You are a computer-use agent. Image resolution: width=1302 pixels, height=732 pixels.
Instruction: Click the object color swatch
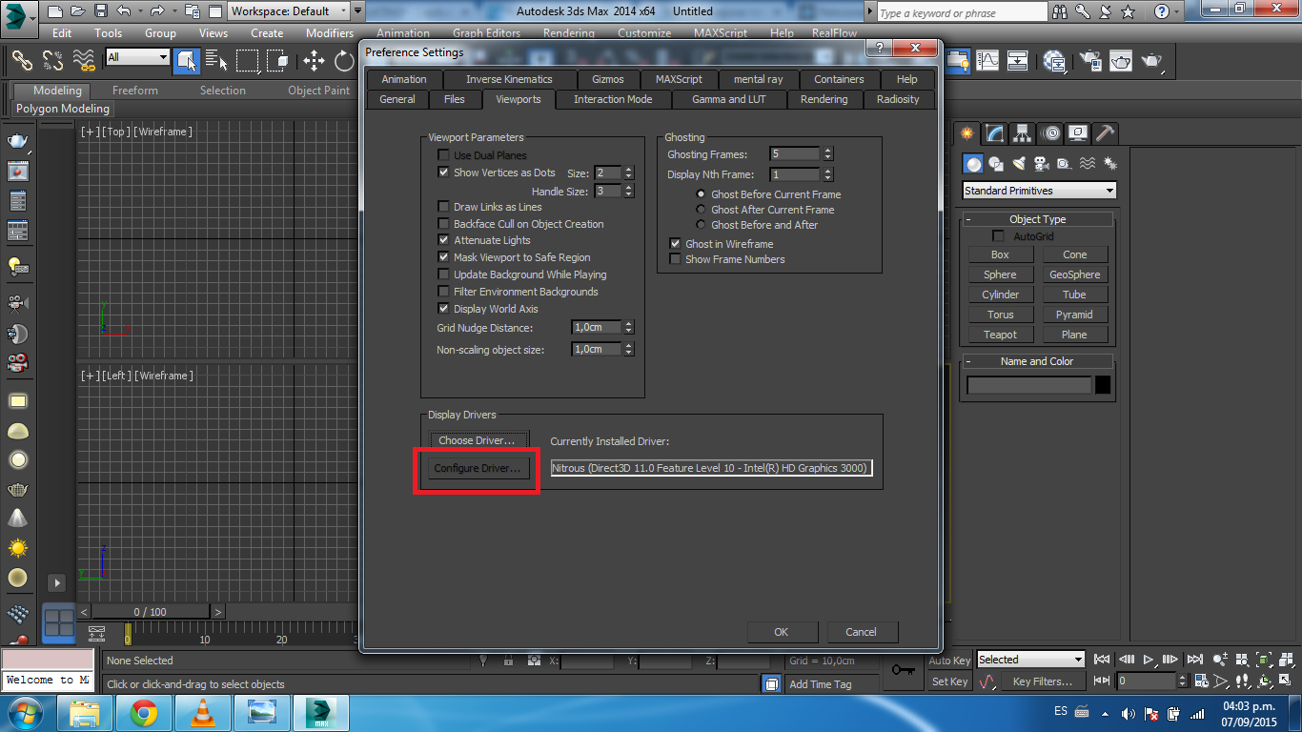(x=1103, y=385)
